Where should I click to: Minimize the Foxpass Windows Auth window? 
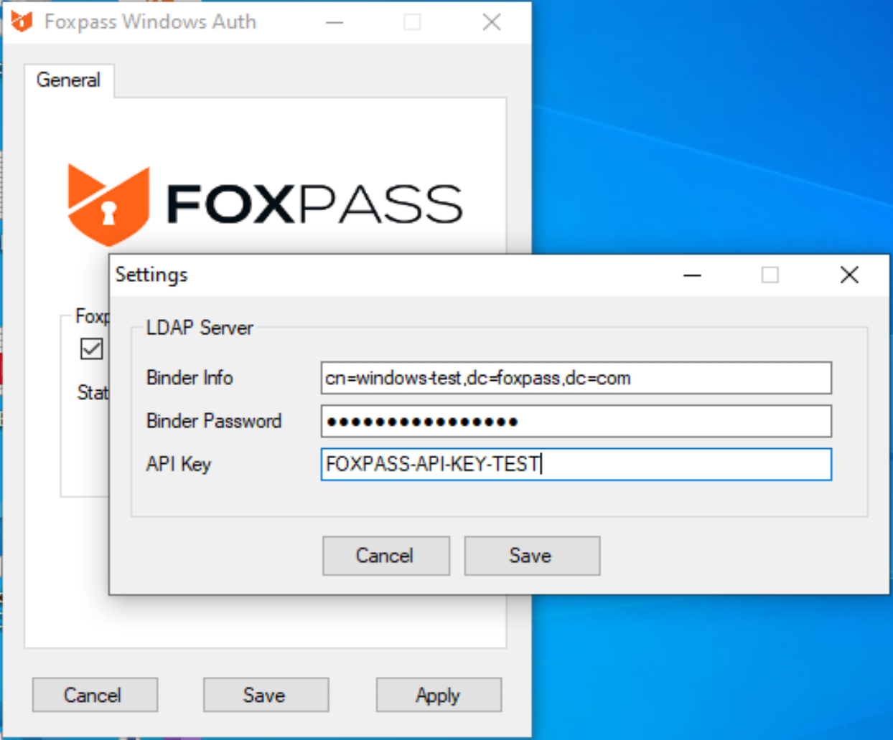[335, 22]
